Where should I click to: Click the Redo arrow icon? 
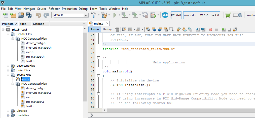pos(46,15)
